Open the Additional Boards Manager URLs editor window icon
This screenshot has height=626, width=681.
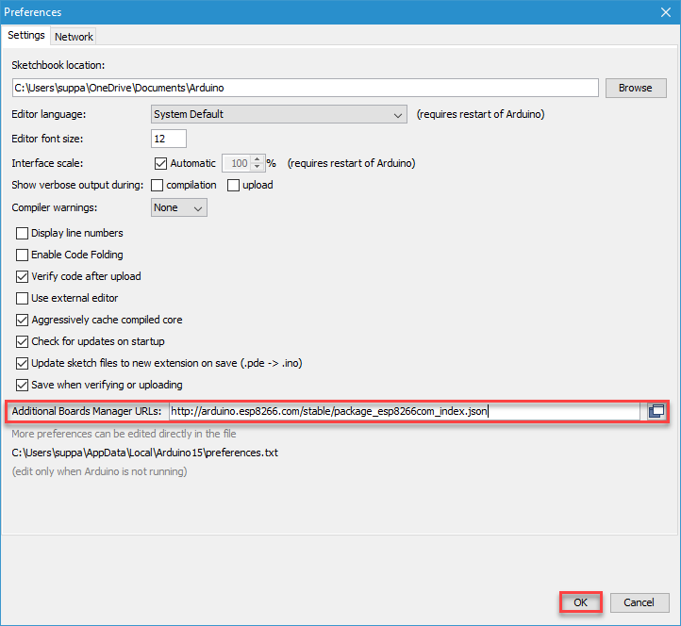[x=656, y=411]
